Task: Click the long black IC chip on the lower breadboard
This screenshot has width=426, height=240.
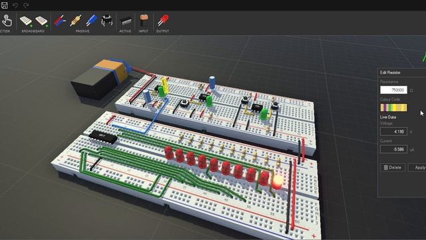Action: pyautogui.click(x=103, y=137)
